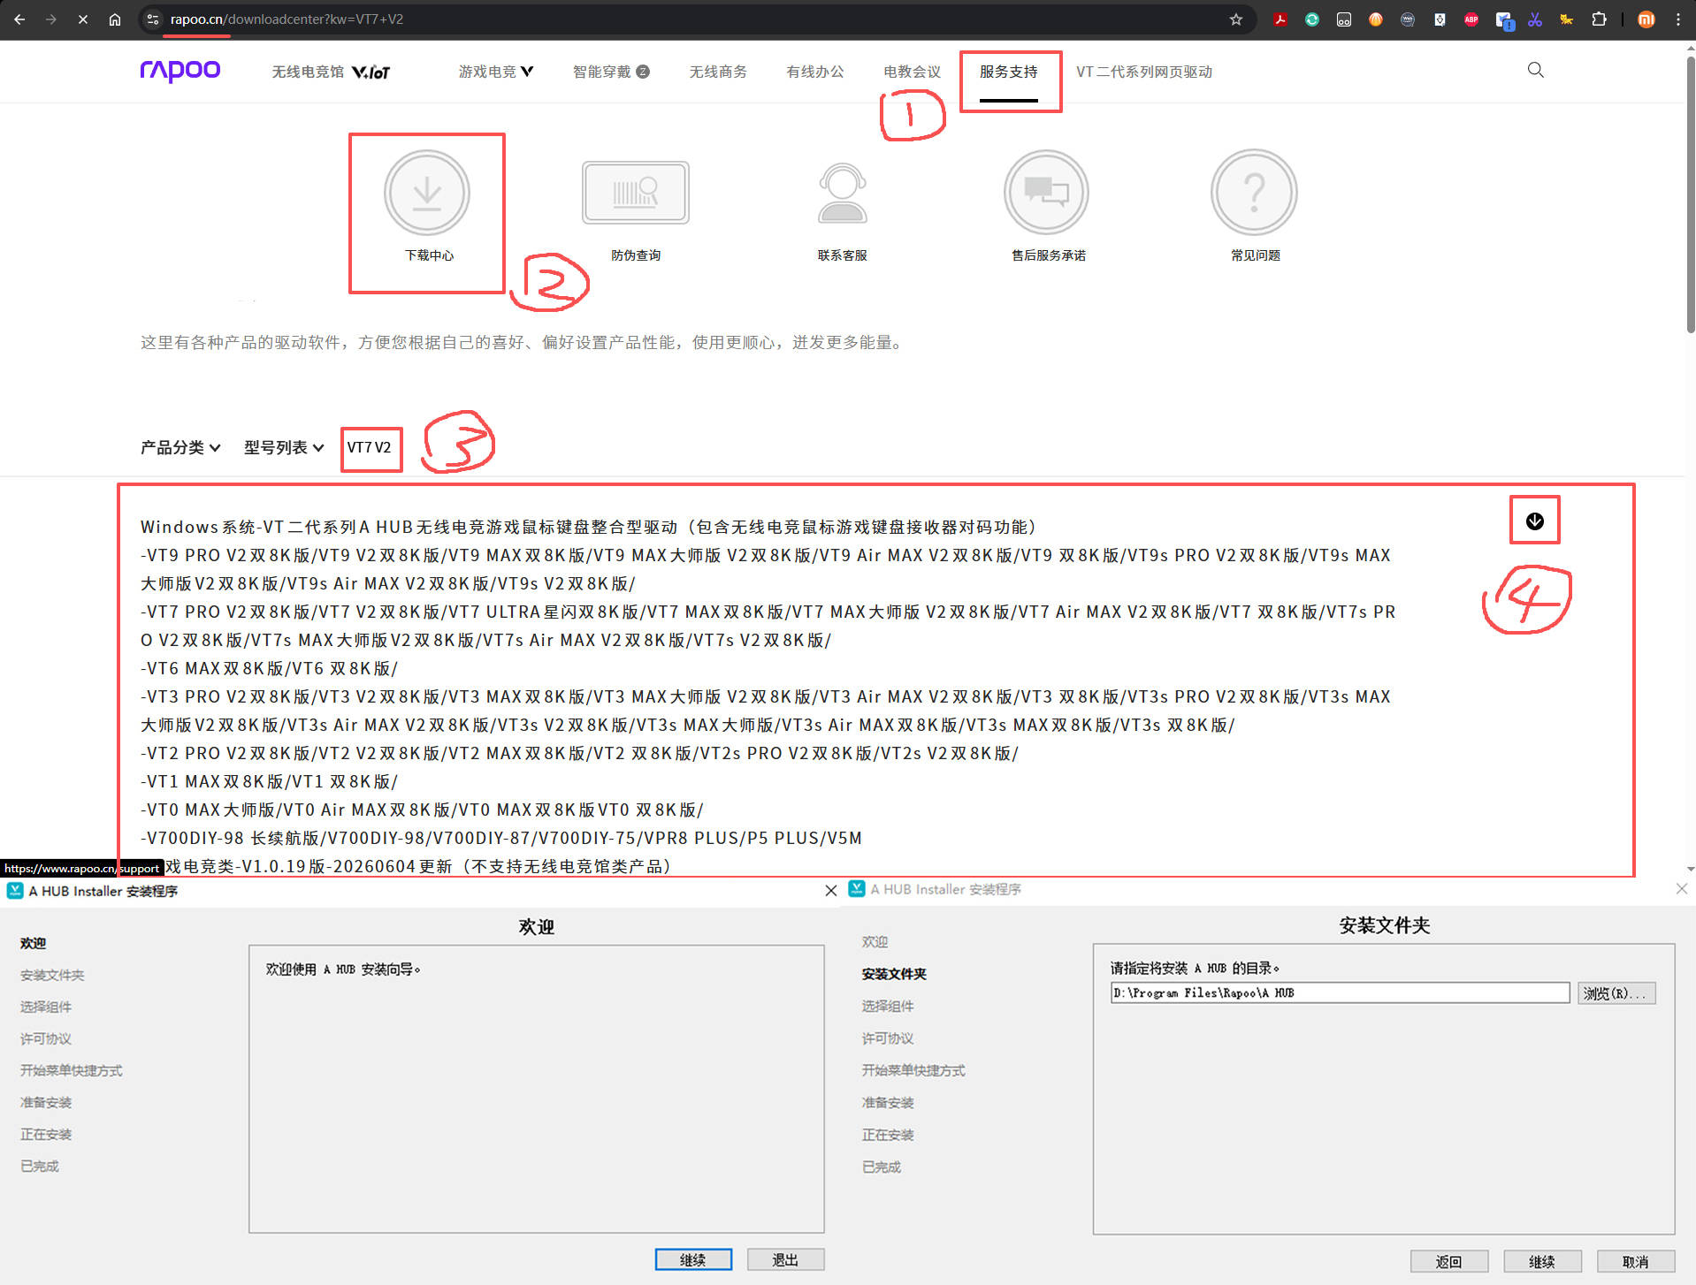Open Chrome's three-dot menu
The height and width of the screenshot is (1285, 1696).
pos(1678,19)
